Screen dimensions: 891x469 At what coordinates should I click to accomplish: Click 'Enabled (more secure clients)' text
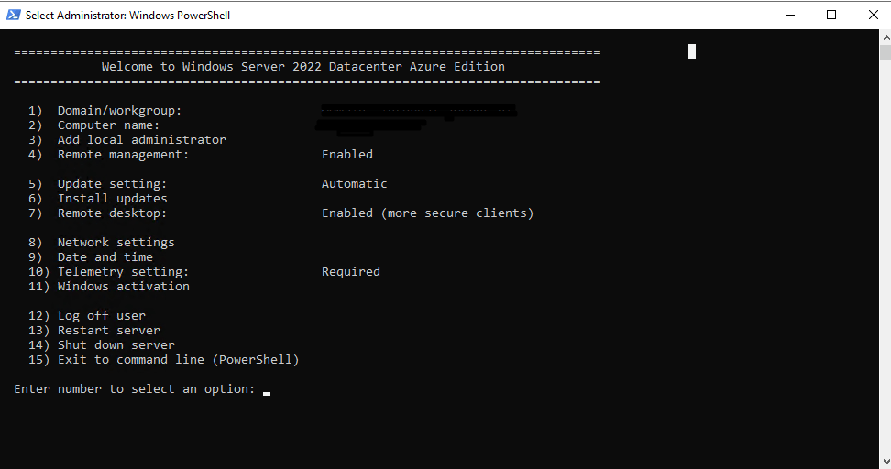[x=427, y=213]
